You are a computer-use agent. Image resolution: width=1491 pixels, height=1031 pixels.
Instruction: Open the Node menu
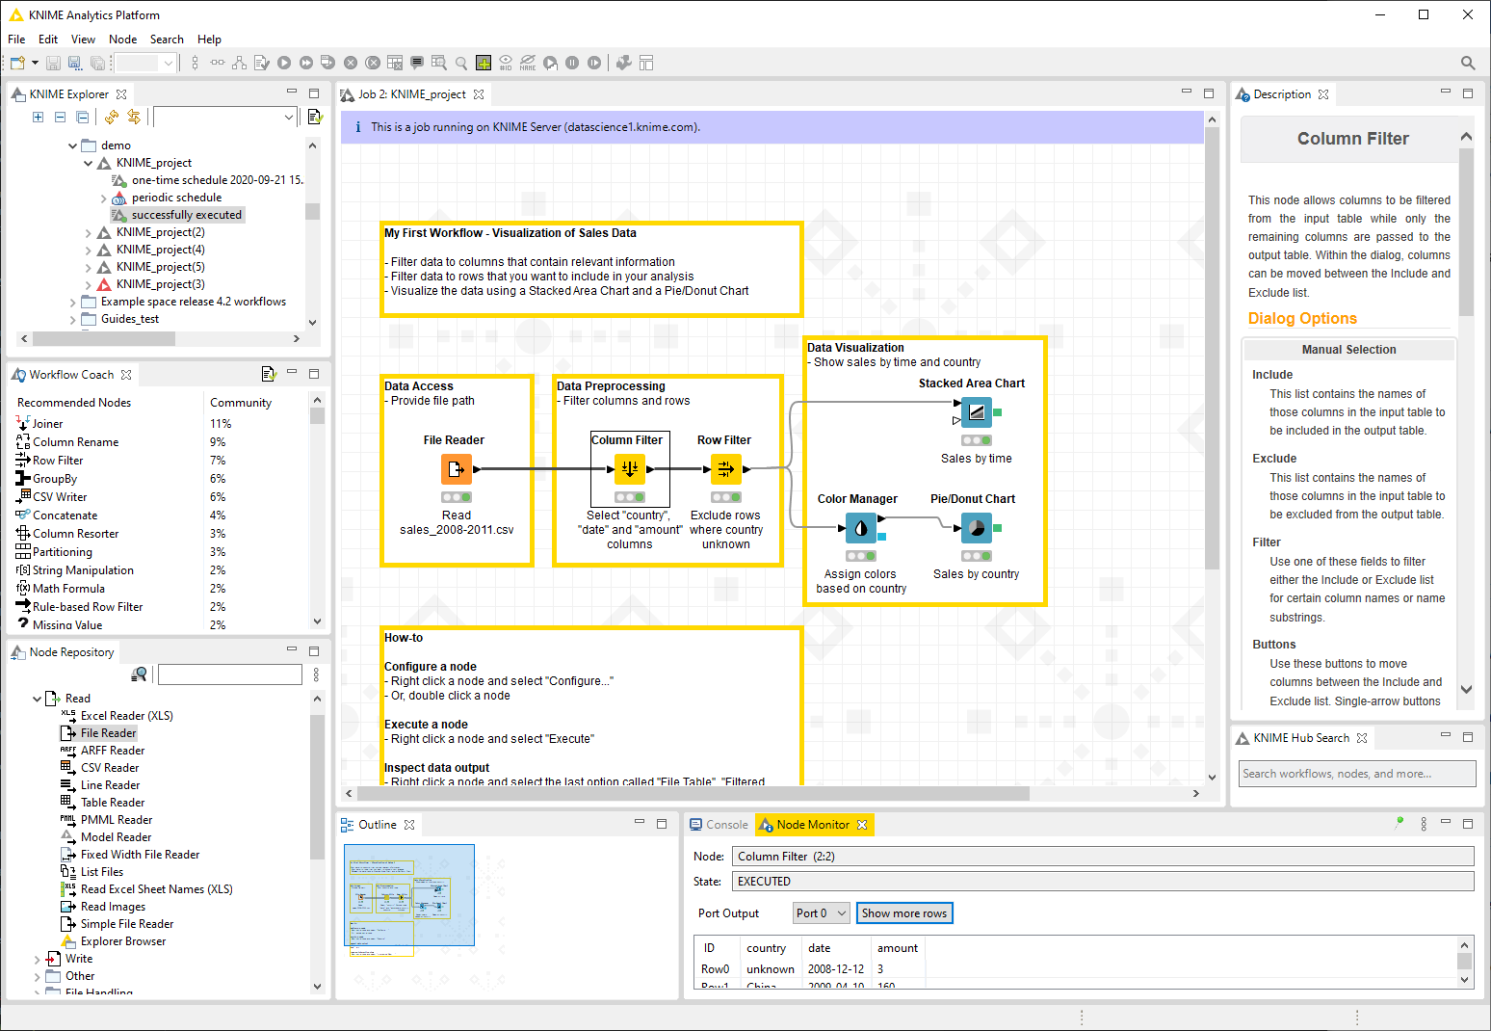(122, 40)
